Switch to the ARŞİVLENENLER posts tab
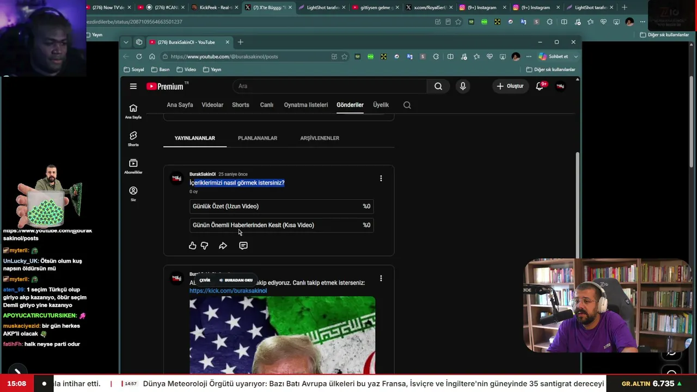Image resolution: width=697 pixels, height=392 pixels. point(320,138)
